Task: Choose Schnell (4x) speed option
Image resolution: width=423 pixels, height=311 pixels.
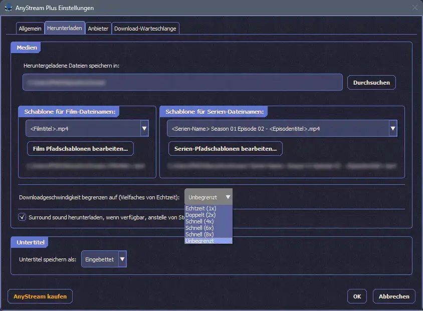Action: pyautogui.click(x=208, y=221)
